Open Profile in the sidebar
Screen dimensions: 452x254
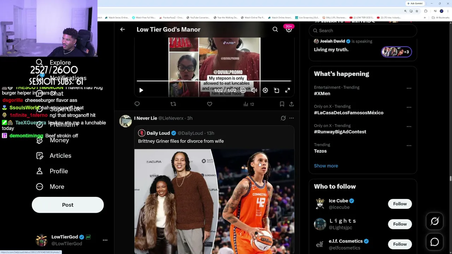52,171
